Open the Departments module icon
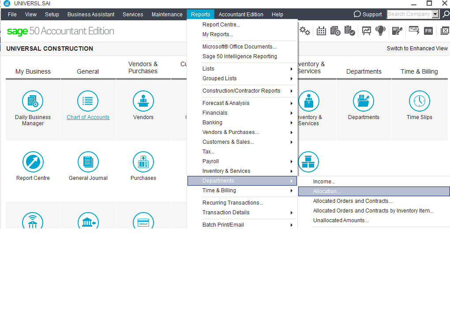450x321 pixels. click(364, 101)
